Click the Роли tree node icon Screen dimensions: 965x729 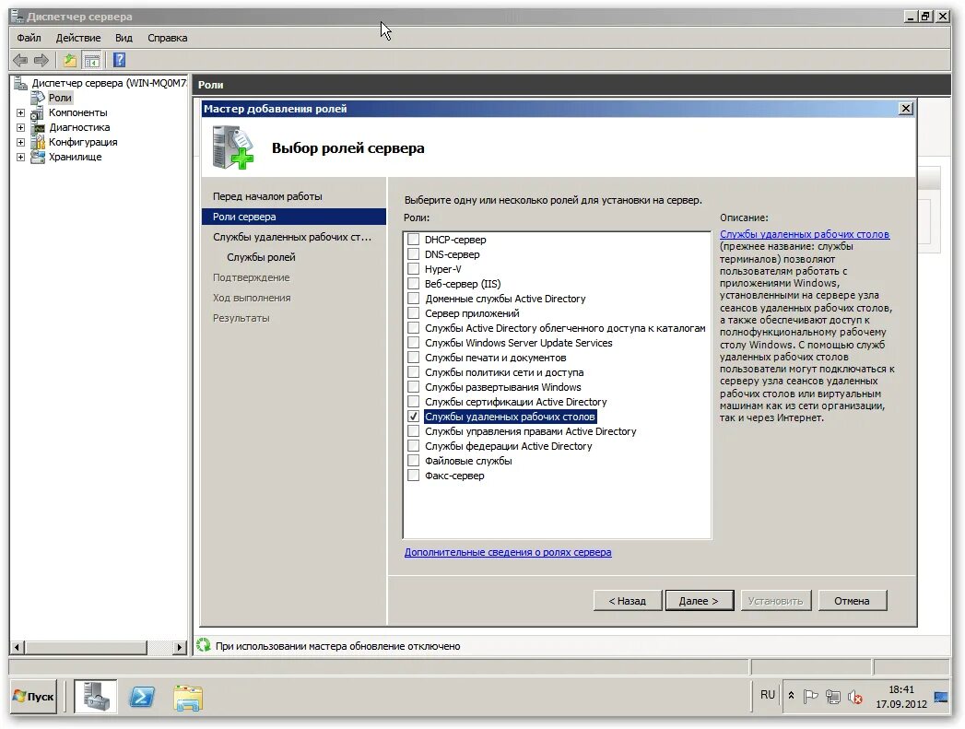pyautogui.click(x=38, y=98)
